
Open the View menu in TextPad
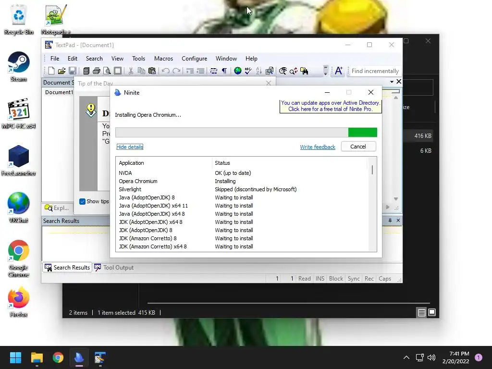pos(117,59)
